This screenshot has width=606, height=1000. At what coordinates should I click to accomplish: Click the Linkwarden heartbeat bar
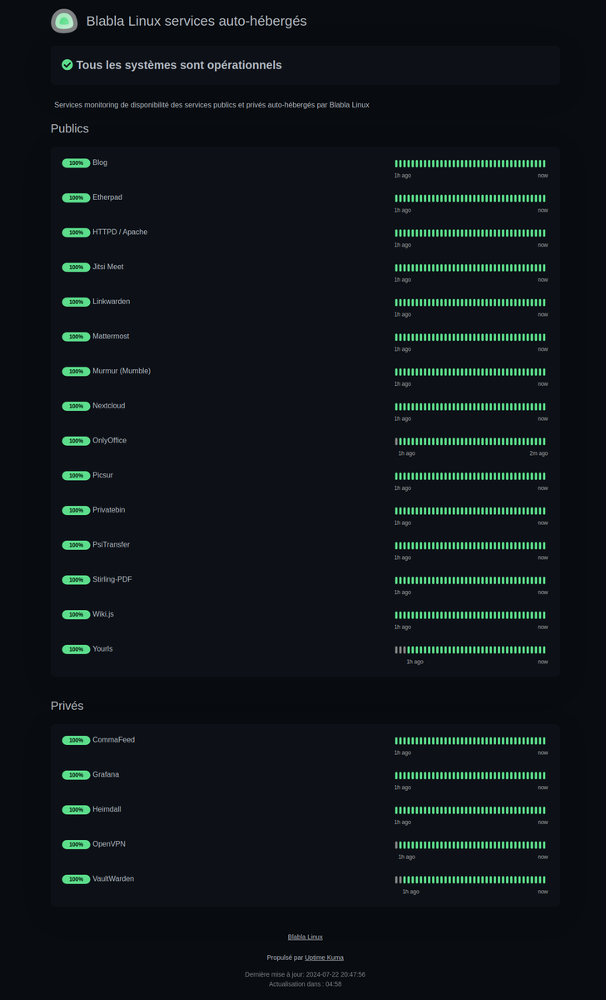pos(470,302)
